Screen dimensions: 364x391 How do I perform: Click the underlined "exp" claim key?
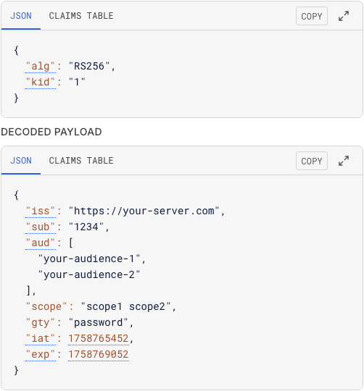41,355
